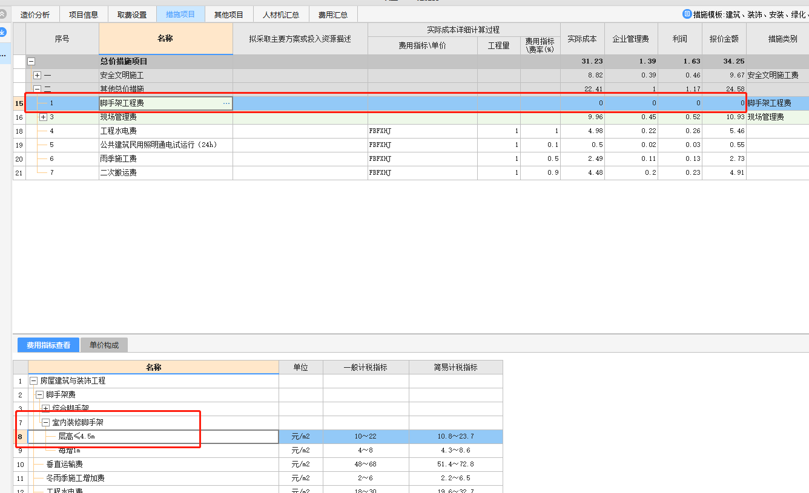Click the 安全文明施工费 措施类别 cell
809x493 pixels.
[778, 76]
